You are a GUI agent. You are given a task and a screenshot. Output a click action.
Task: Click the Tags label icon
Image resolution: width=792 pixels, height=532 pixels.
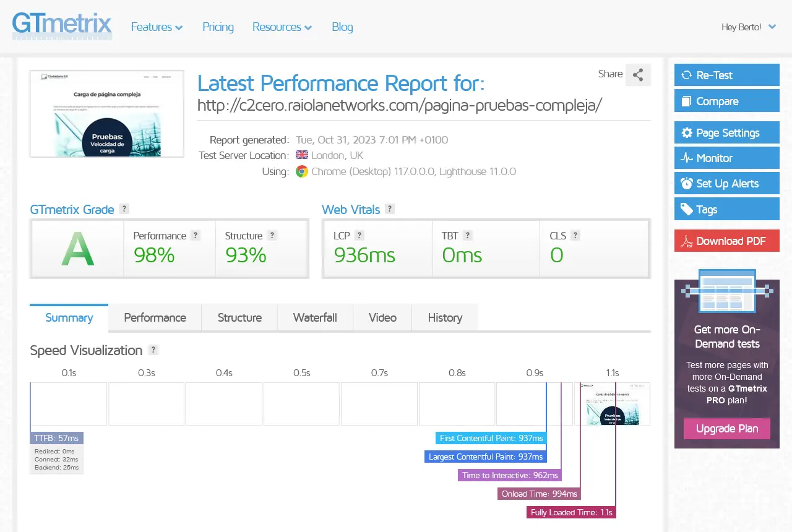686,209
